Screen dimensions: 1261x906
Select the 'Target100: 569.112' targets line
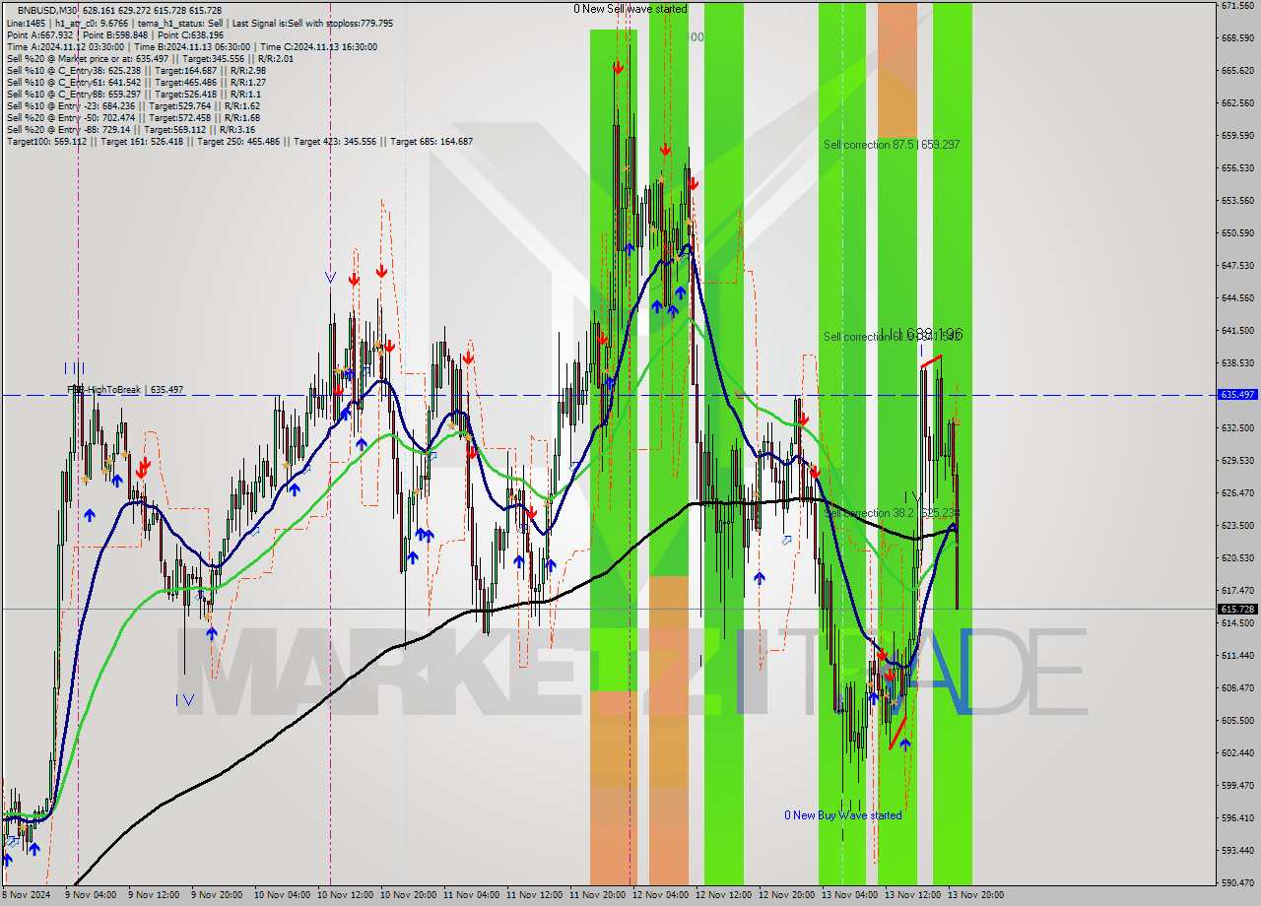coord(239,141)
